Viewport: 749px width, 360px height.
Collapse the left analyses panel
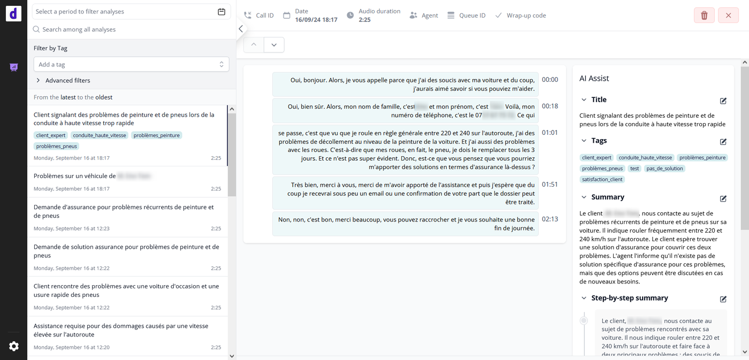tap(241, 29)
